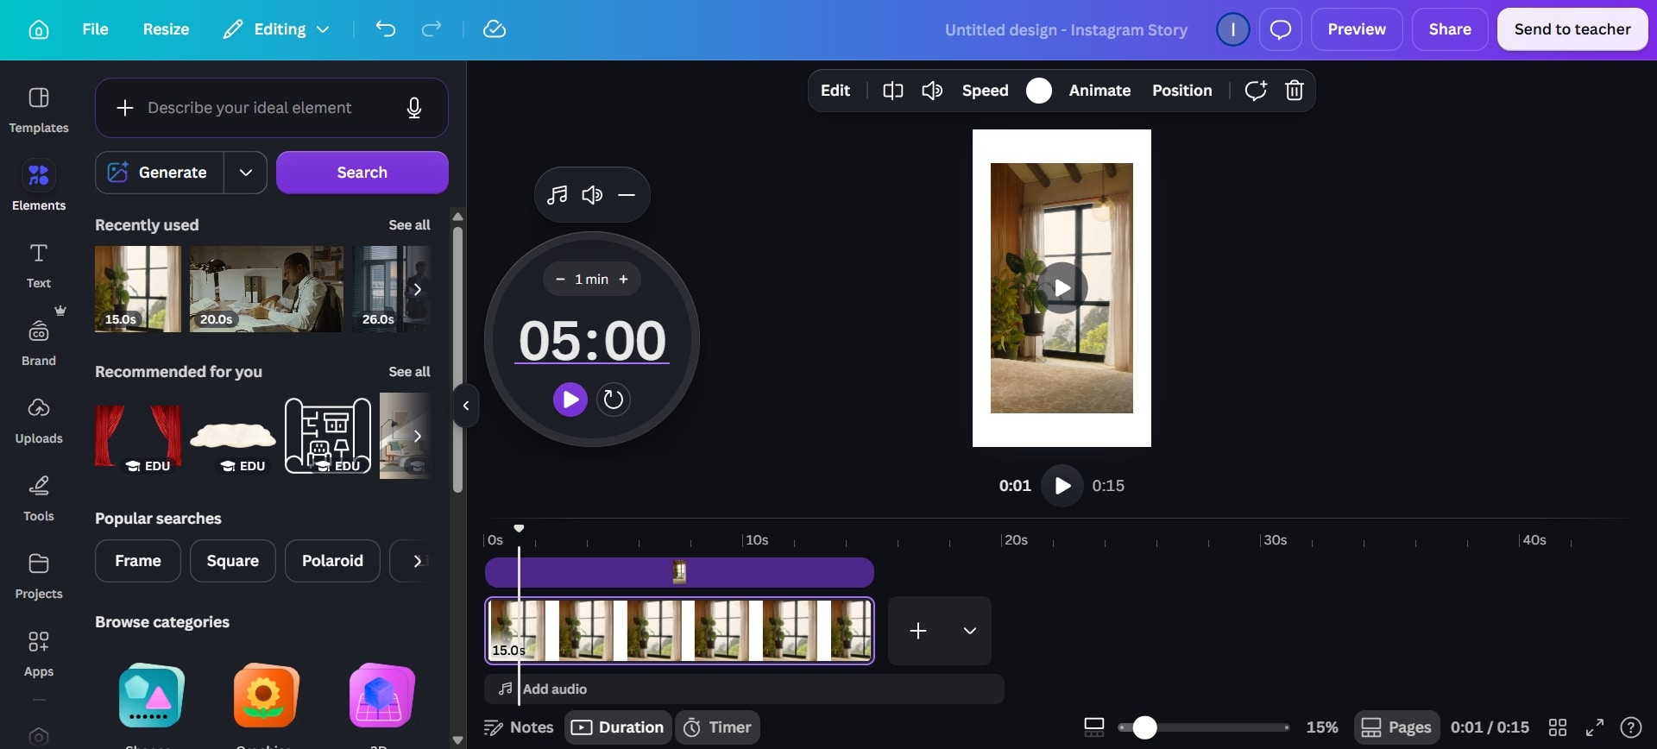Click the Generate button

click(x=160, y=173)
